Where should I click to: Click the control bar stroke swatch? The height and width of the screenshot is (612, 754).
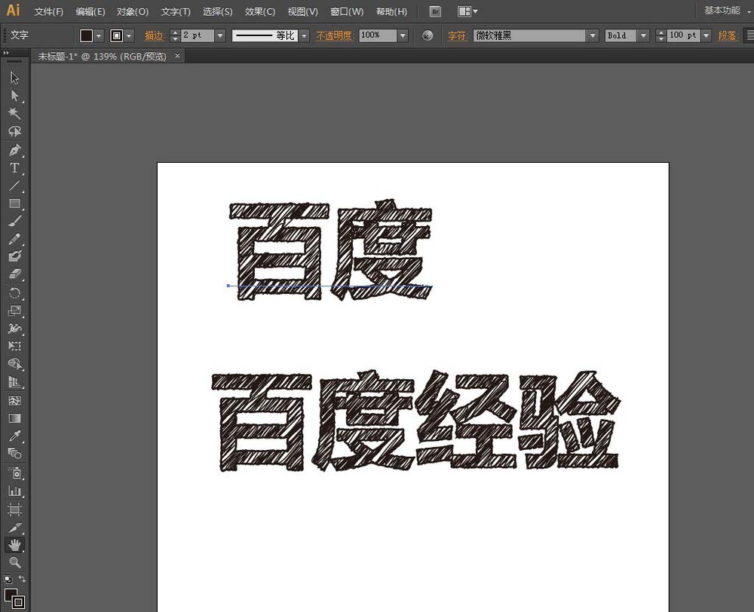117,35
